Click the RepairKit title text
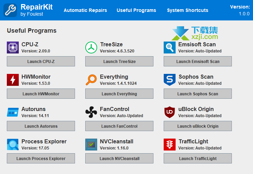The height and width of the screenshot is (174, 253). pyautogui.click(x=36, y=7)
